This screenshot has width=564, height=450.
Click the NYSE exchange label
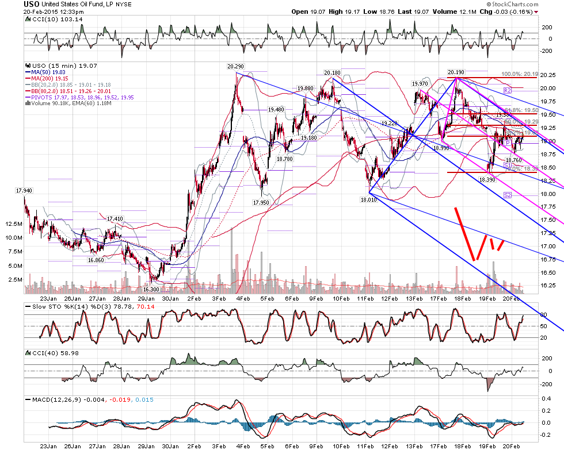point(123,5)
